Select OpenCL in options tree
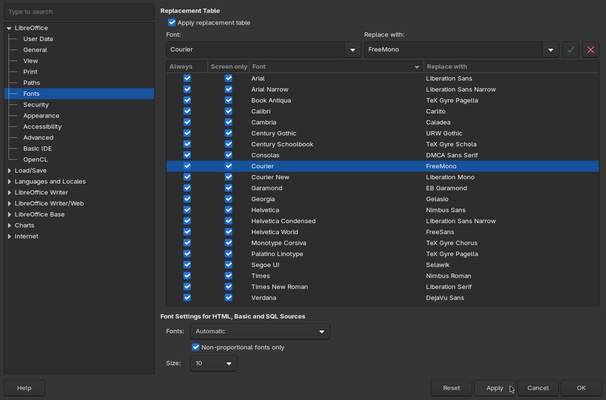 coord(36,160)
